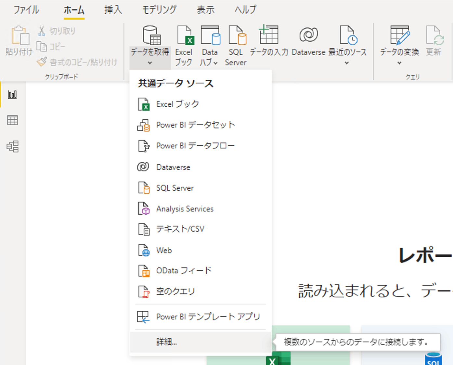Click the OData フィード grid icon

coord(144,271)
